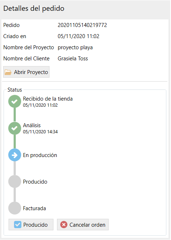
Task: Click the blue check icon on Producido button
Action: [x=18, y=225]
